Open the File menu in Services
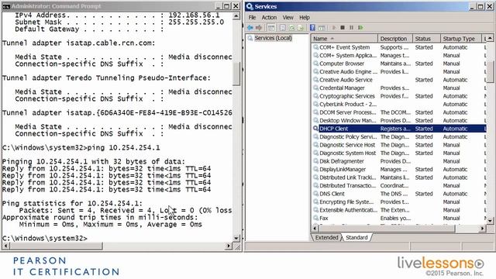Screen dimensions: 496x279 pyautogui.click(x=252, y=17)
